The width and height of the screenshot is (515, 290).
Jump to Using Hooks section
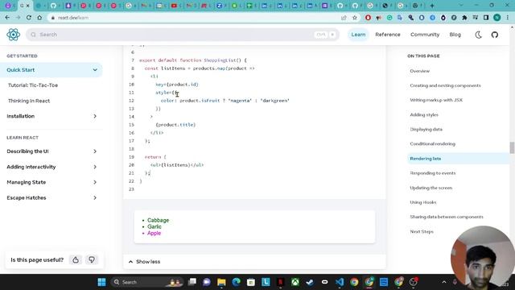(x=423, y=202)
